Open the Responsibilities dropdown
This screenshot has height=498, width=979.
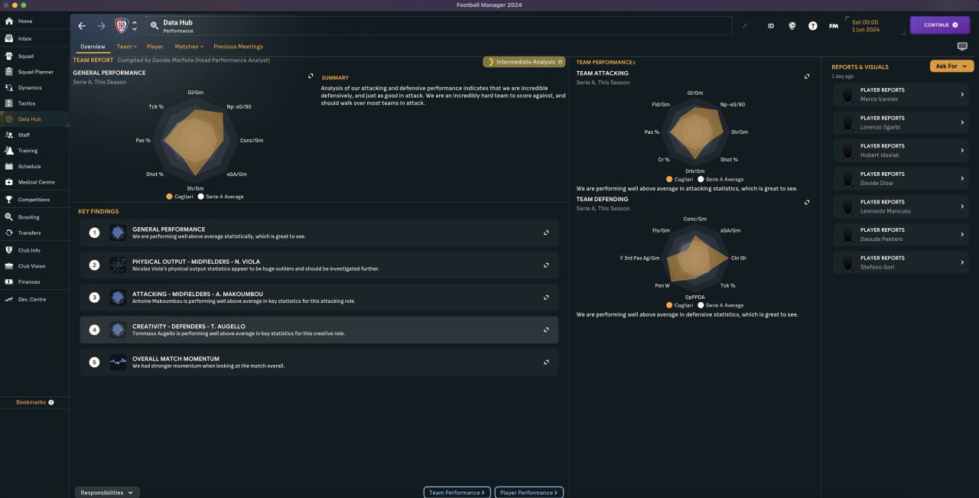107,493
